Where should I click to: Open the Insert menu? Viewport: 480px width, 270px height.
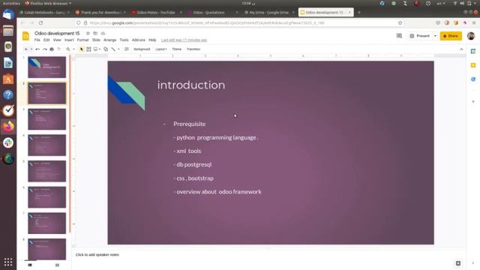pyautogui.click(x=69, y=40)
